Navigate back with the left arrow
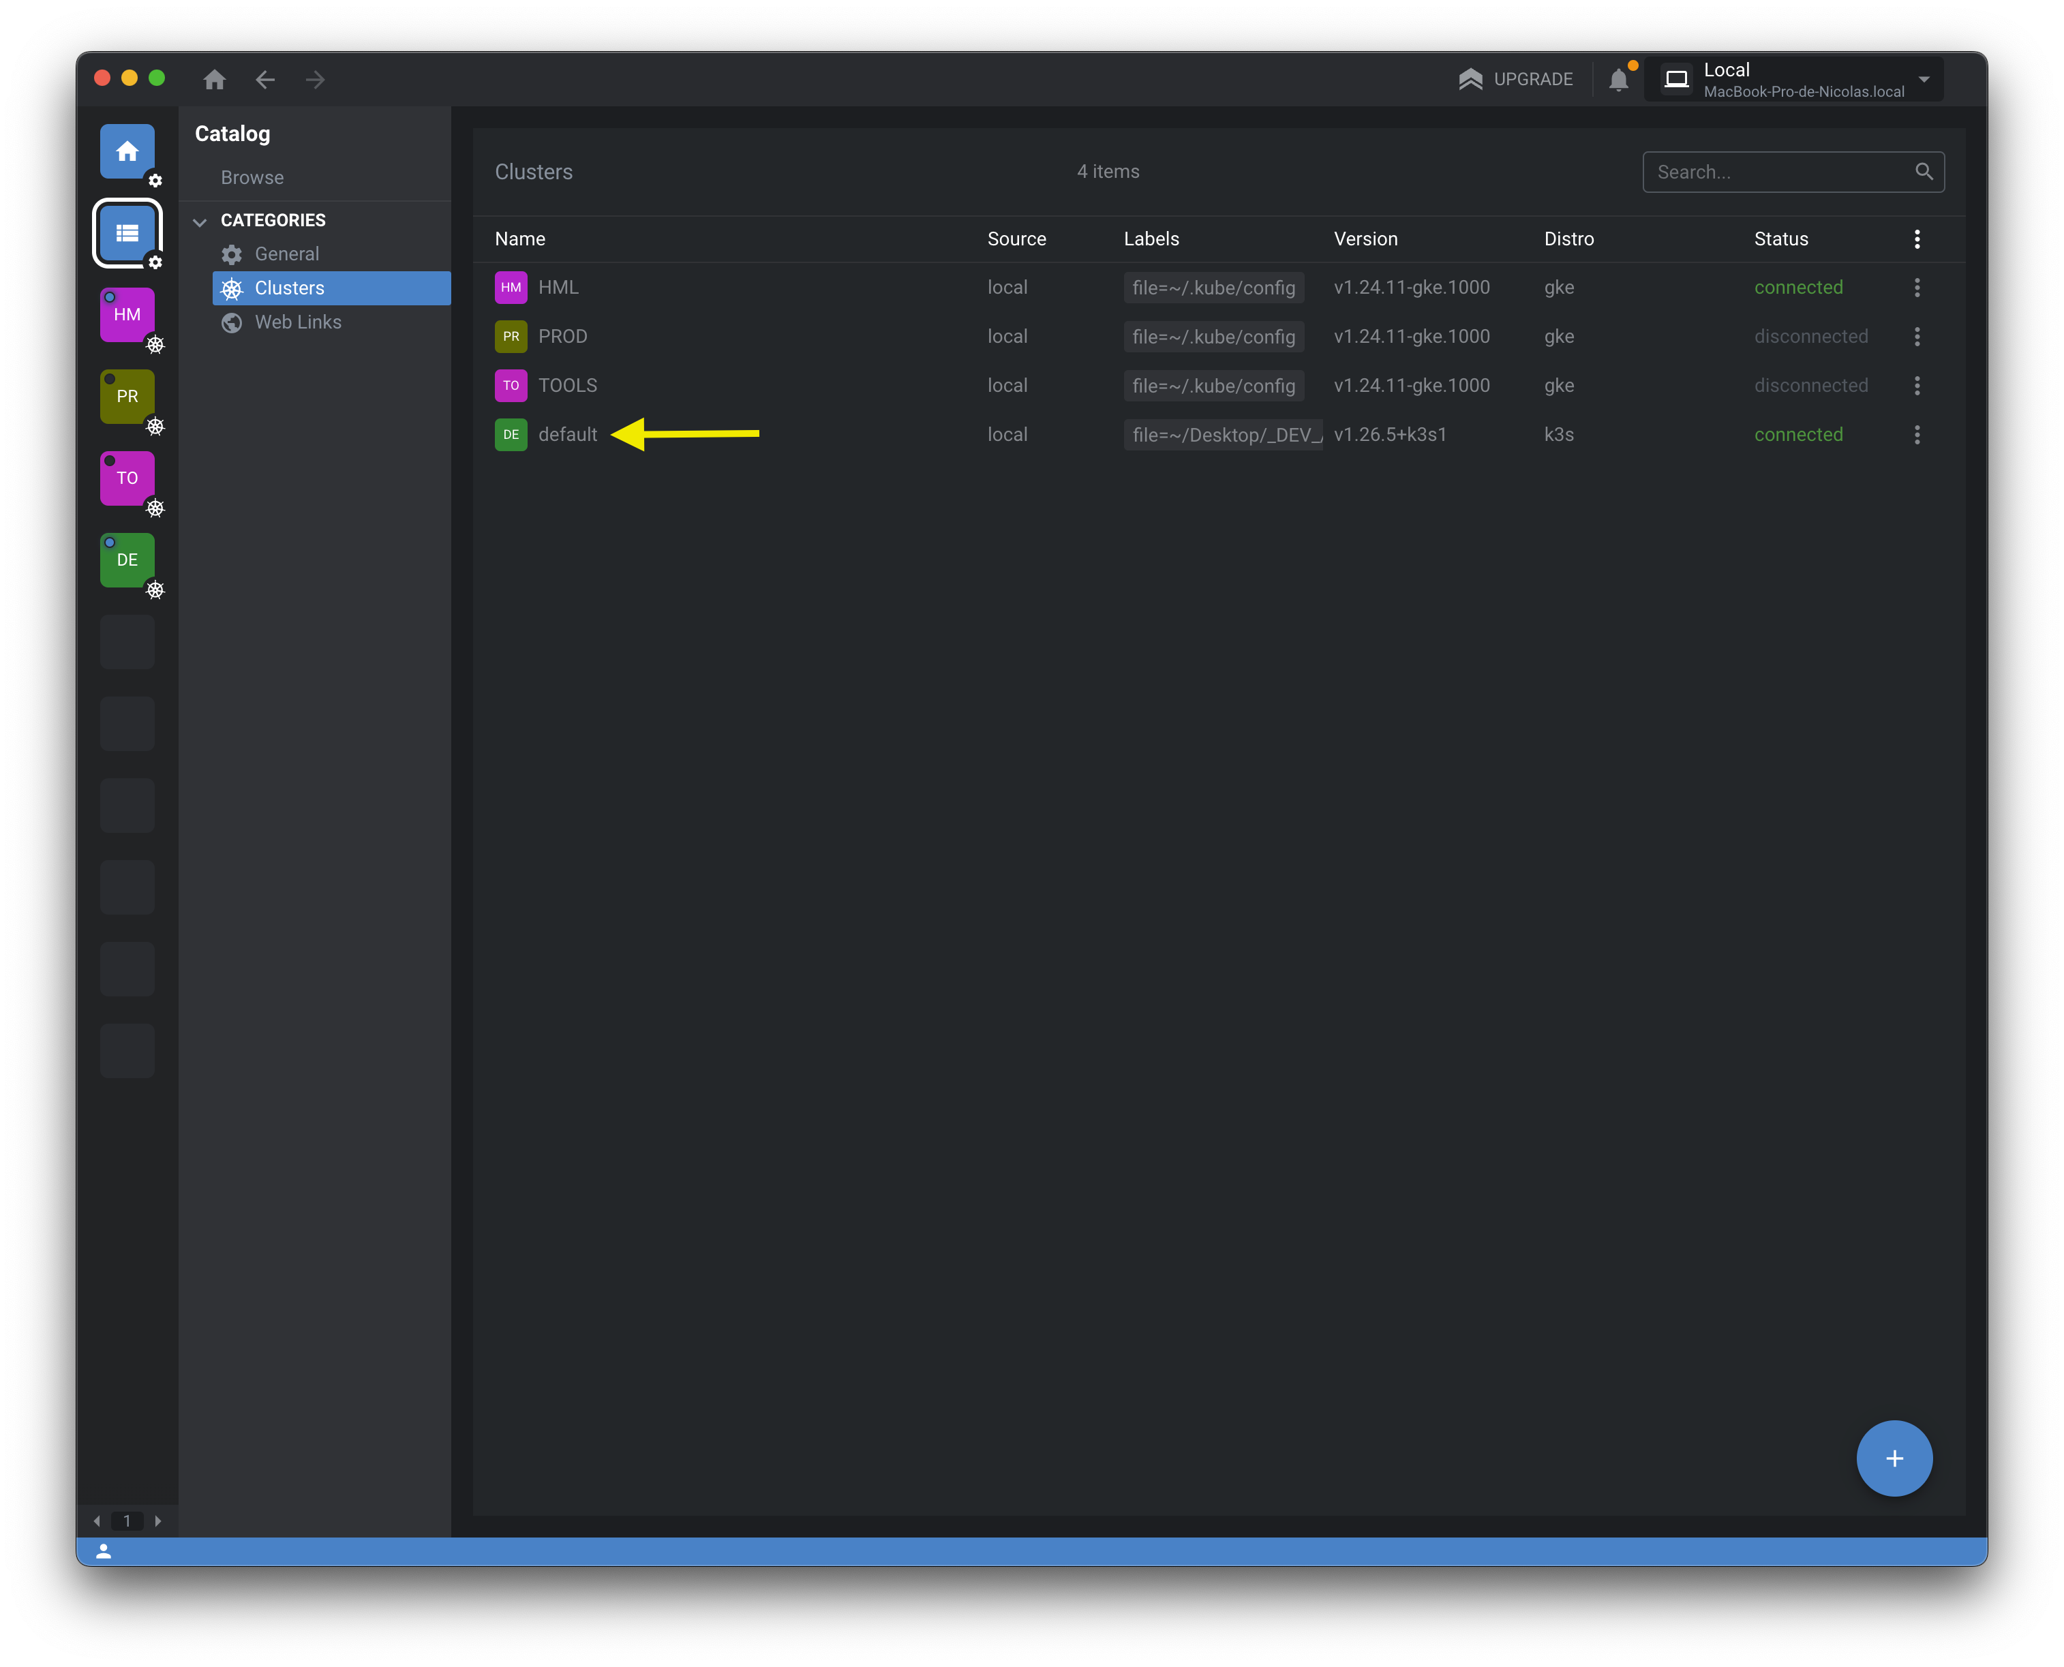2064x1667 pixels. pyautogui.click(x=265, y=80)
